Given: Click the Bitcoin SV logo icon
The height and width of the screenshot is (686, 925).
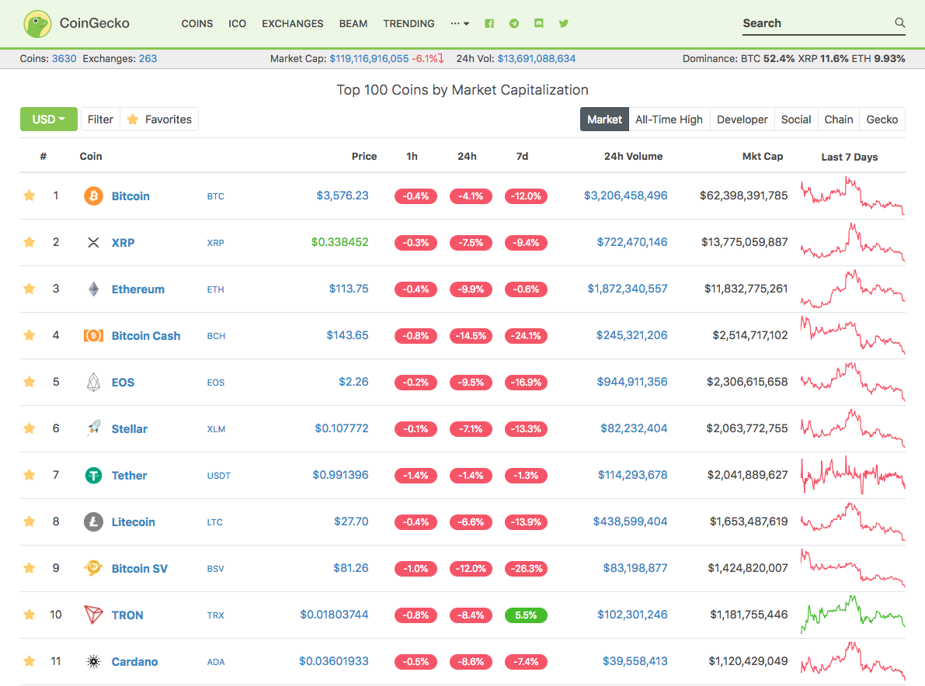Looking at the screenshot, I should pyautogui.click(x=93, y=568).
